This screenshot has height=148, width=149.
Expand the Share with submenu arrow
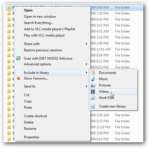coord(87,44)
